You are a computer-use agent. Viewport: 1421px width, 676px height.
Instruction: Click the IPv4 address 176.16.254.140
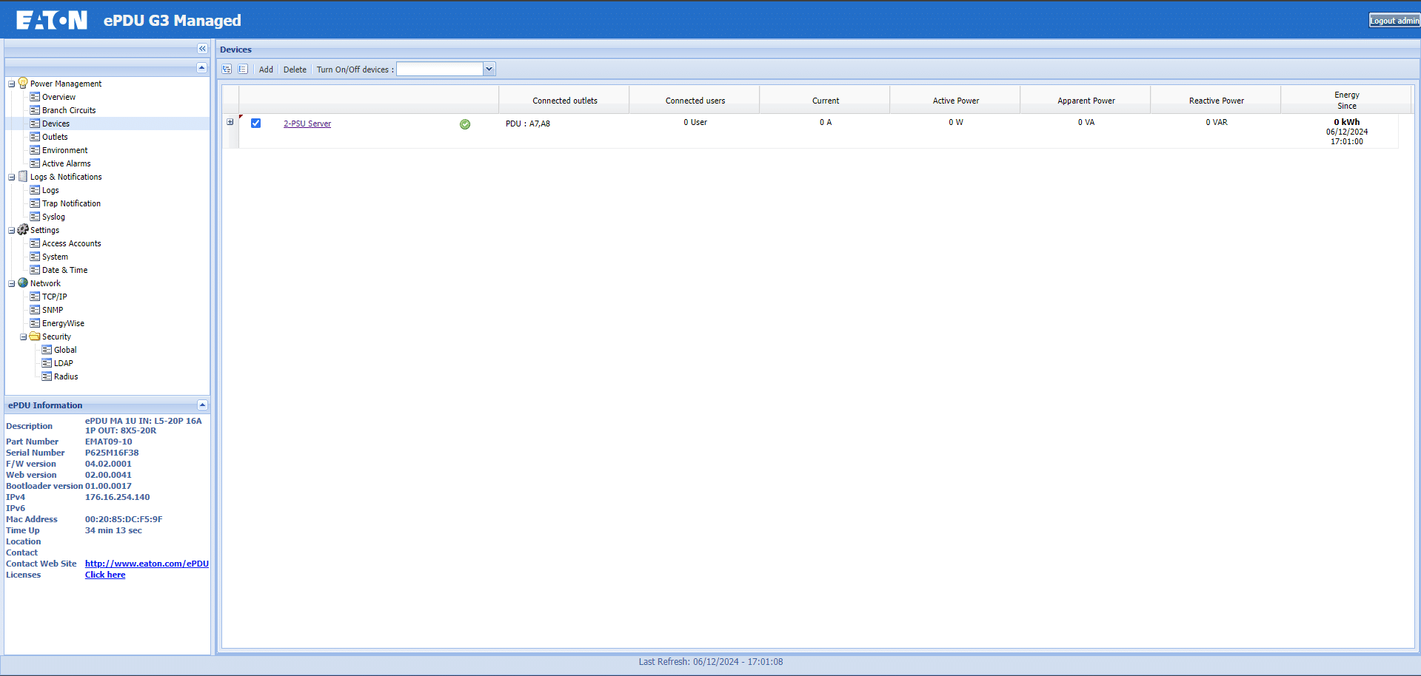coord(117,497)
